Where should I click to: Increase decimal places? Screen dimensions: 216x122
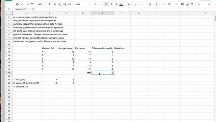[64, 4]
